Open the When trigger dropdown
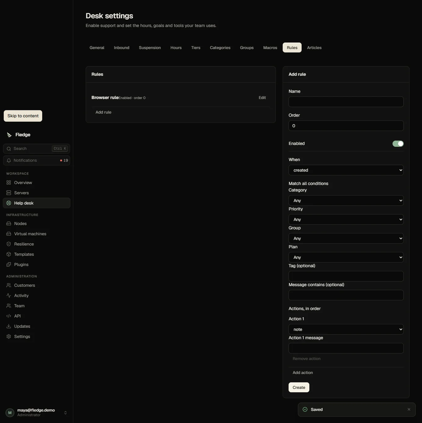 click(346, 170)
